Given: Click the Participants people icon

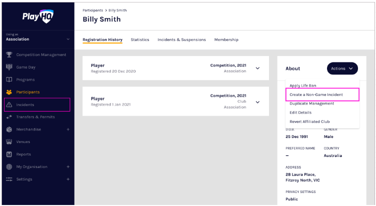Looking at the screenshot, I should click(x=9, y=92).
